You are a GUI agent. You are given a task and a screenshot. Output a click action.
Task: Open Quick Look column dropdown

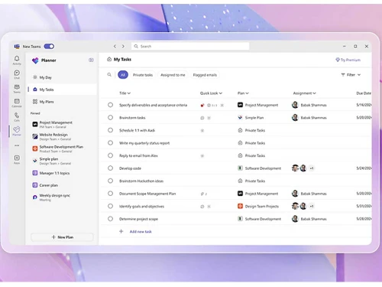pos(211,93)
